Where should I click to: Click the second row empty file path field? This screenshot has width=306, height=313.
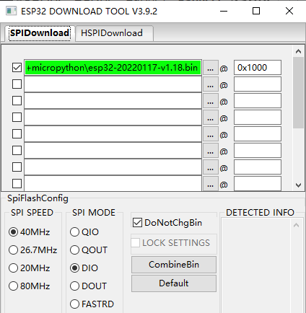113,84
